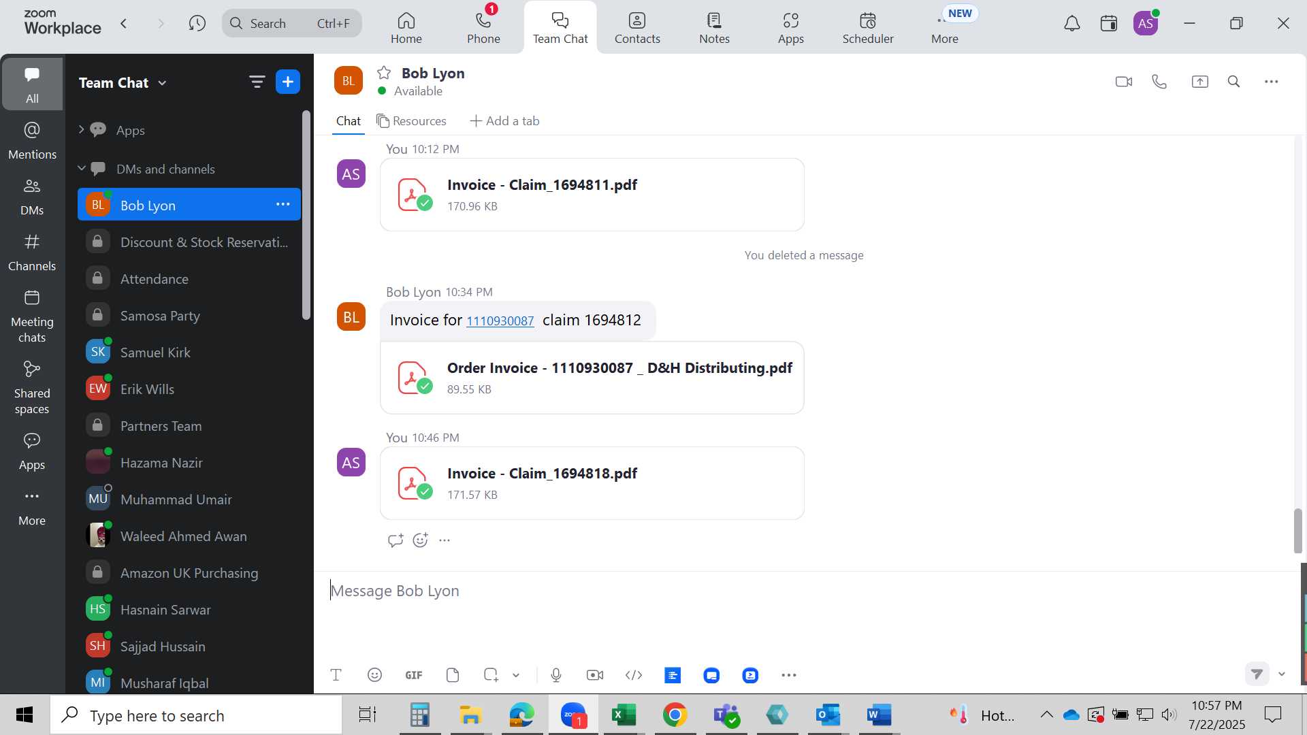Click the chat messages scrollbar
Viewport: 1307px width, 735px height.
1297,531
